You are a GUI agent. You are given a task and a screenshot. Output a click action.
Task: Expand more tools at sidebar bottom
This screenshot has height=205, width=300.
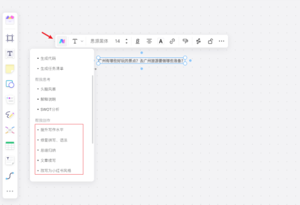(9, 191)
